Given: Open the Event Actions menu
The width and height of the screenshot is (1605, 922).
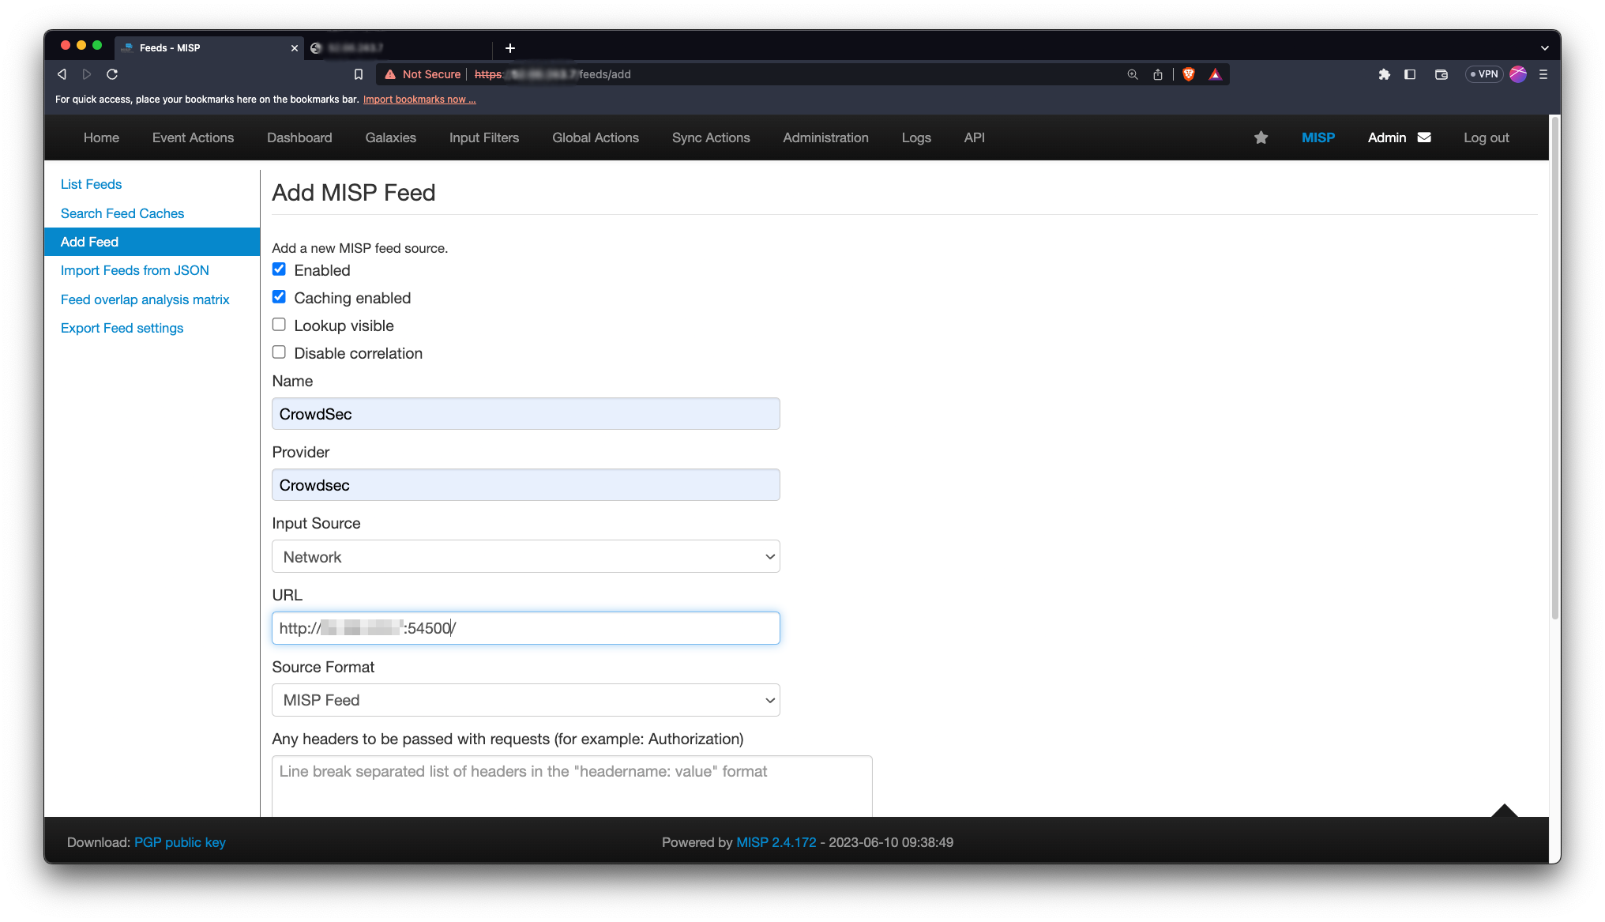Looking at the screenshot, I should pyautogui.click(x=193, y=137).
